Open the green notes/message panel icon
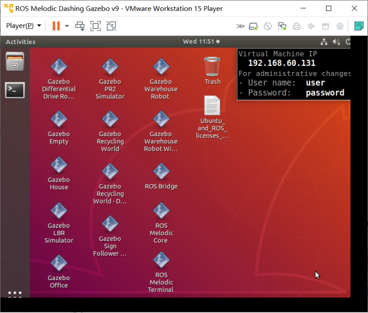Screen dimensions: 368x313 point(359,26)
